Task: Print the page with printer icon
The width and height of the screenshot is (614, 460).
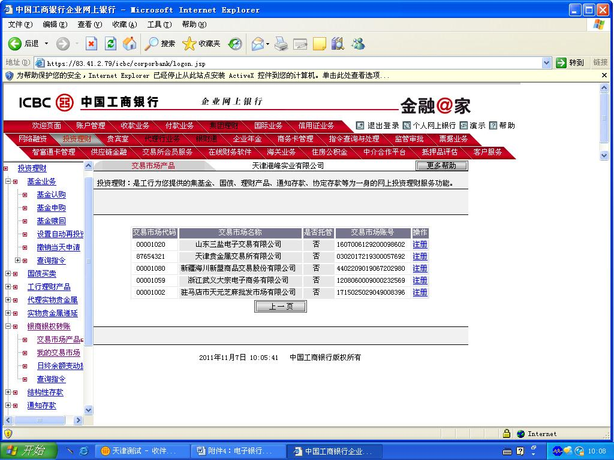Action: 281,43
